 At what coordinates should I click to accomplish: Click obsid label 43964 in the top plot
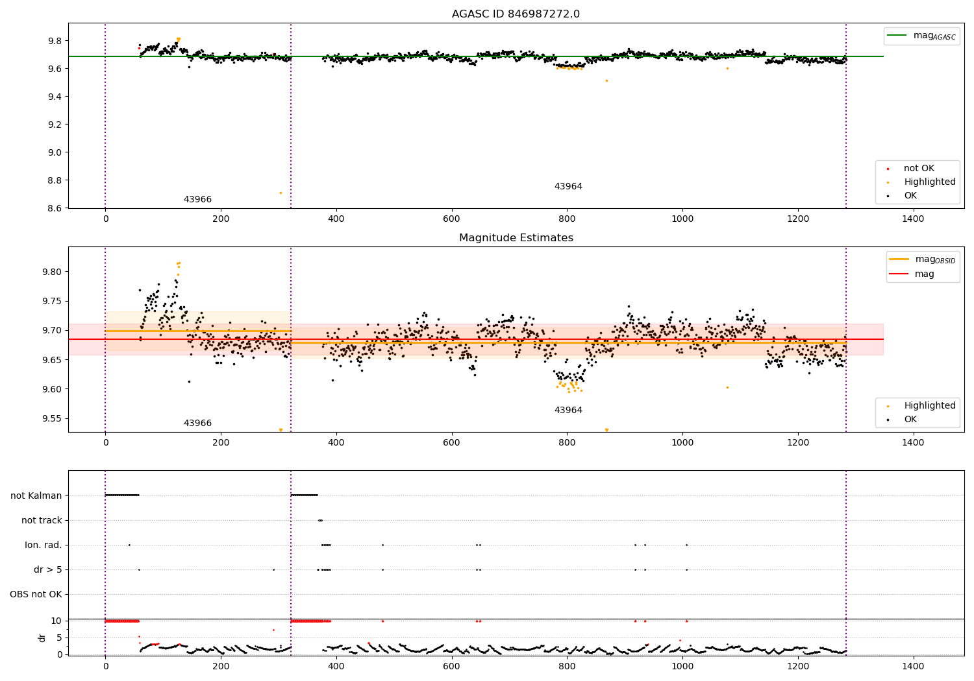pyautogui.click(x=568, y=187)
